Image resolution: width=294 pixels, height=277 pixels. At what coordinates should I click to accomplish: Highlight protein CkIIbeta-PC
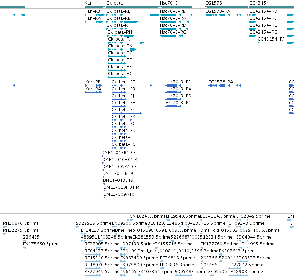[123, 124]
